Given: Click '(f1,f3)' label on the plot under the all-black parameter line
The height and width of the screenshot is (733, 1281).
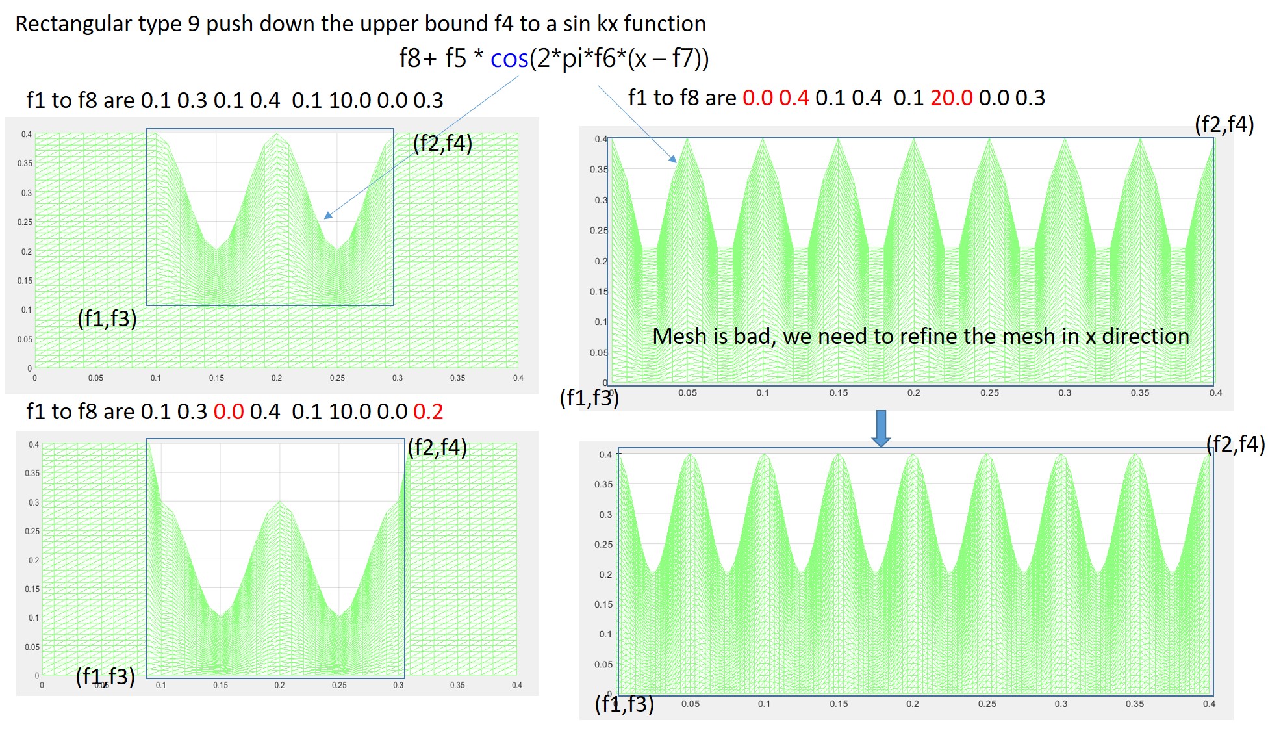Looking at the screenshot, I should (107, 318).
